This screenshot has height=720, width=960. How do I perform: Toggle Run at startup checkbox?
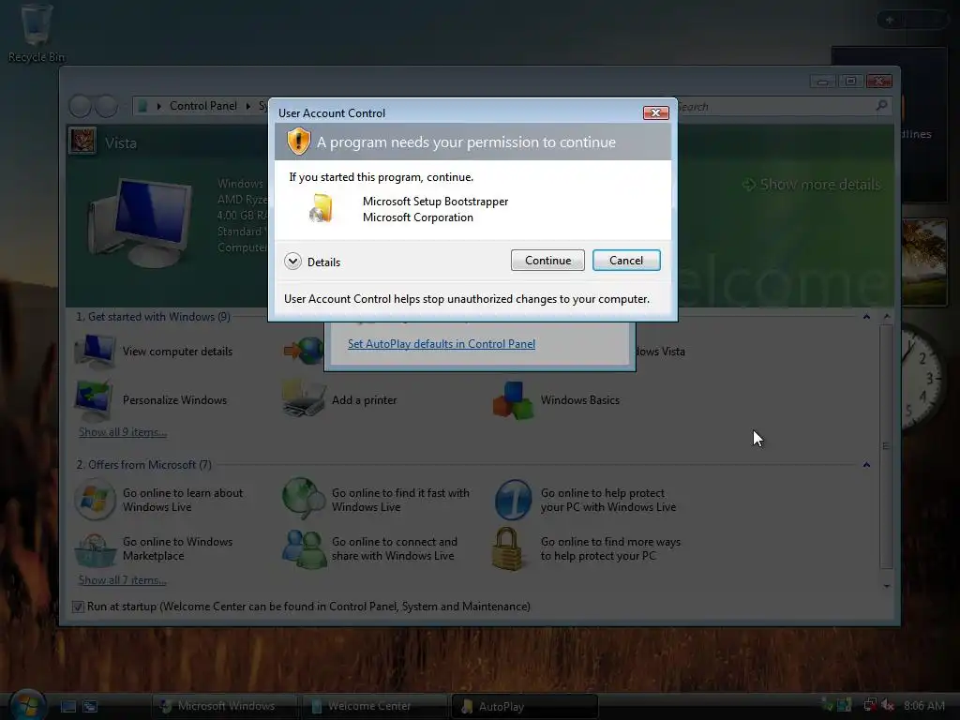point(78,607)
